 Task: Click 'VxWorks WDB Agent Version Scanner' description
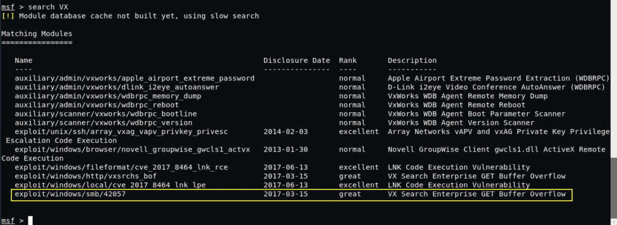click(x=461, y=123)
